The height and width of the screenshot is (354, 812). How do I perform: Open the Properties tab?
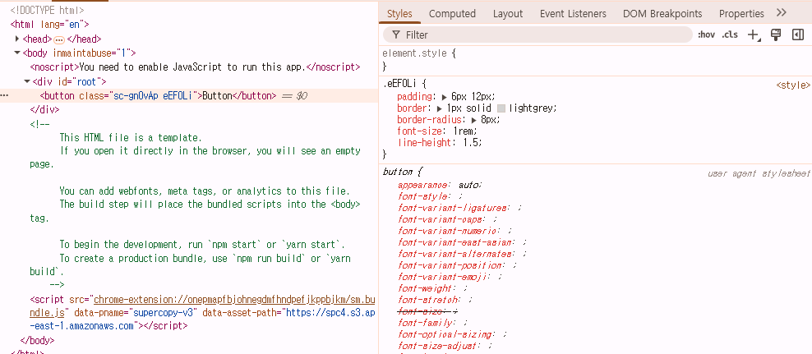[x=741, y=13]
